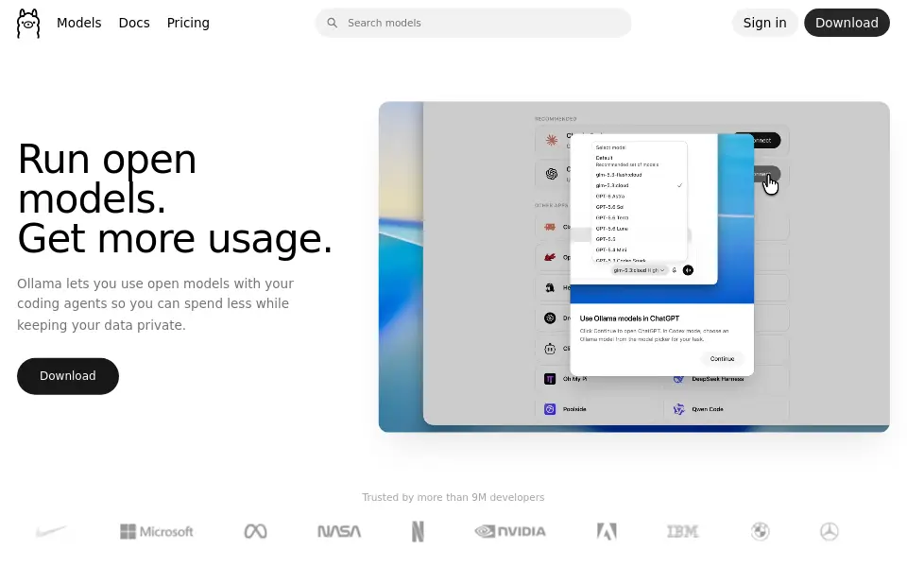Viewport: 907px width, 567px height.
Task: Click the IBM logo
Action: coord(682,531)
